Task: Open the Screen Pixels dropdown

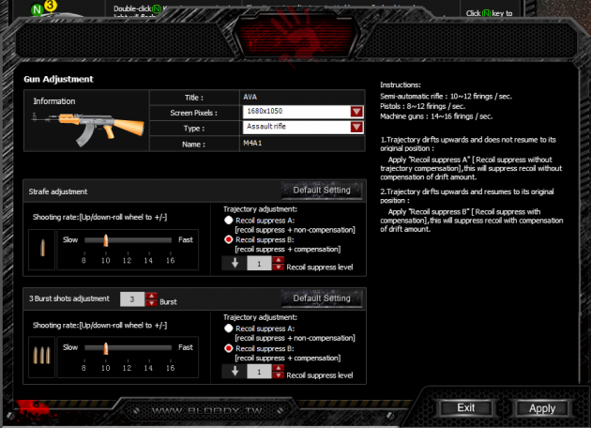Action: point(356,112)
